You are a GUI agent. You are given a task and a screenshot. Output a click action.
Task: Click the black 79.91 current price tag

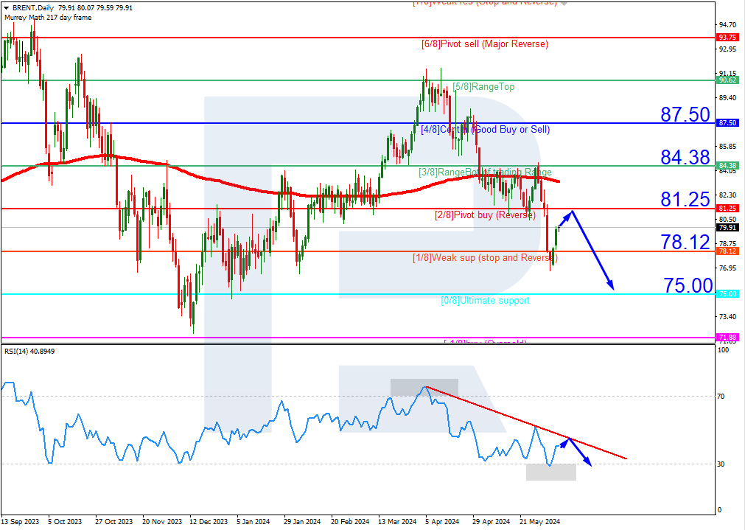[x=727, y=228]
